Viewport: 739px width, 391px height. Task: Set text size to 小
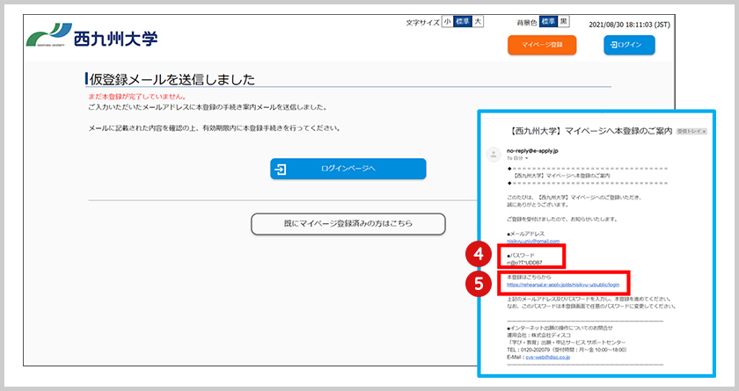[x=447, y=22]
